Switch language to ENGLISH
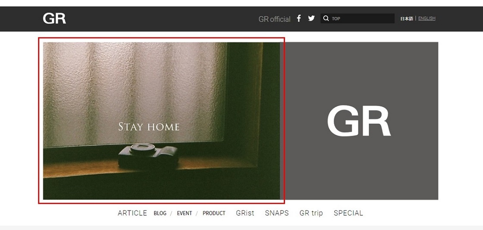This screenshot has width=483, height=230. click(427, 19)
